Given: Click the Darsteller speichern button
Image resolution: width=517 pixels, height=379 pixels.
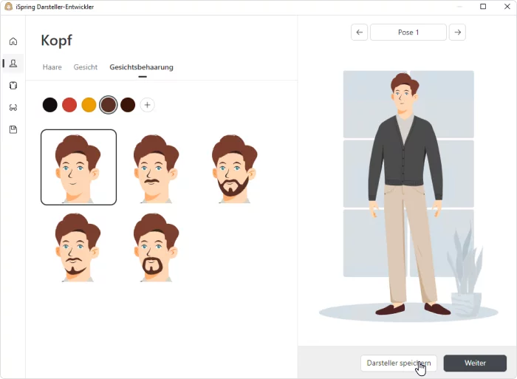Looking at the screenshot, I should point(398,363).
